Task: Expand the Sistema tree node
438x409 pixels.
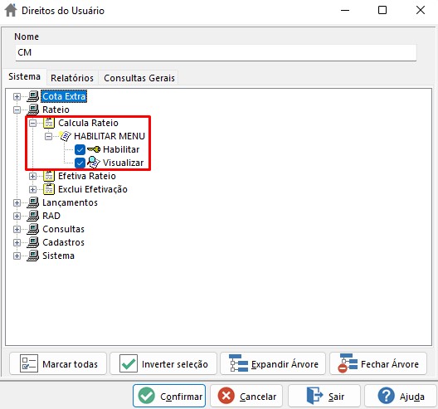Action: point(17,256)
